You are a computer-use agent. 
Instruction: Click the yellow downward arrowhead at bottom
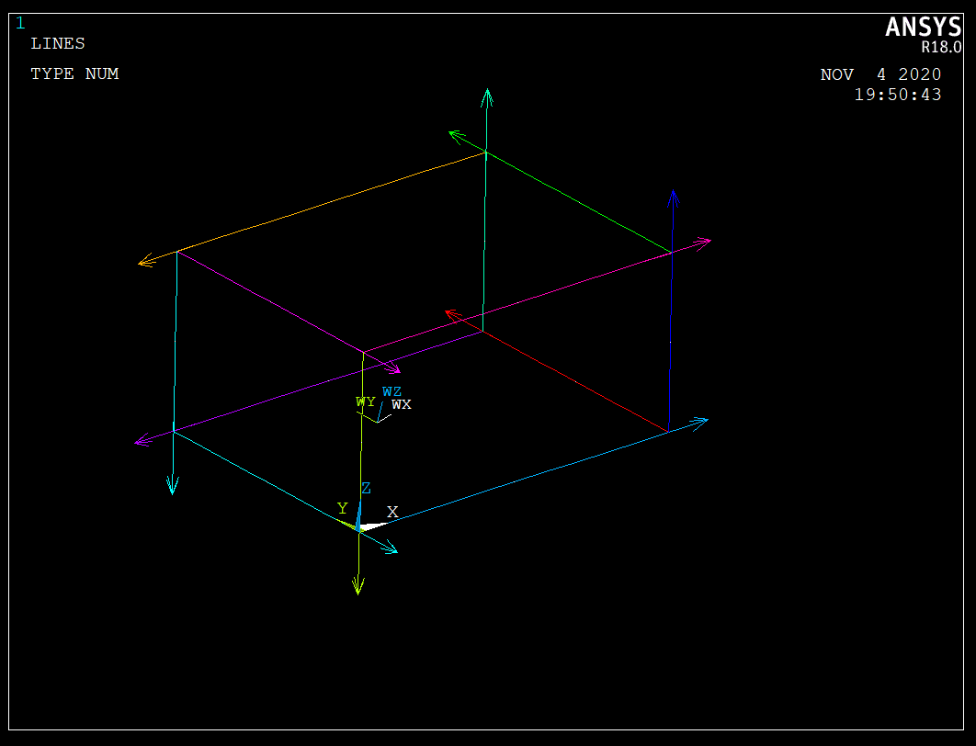click(357, 586)
